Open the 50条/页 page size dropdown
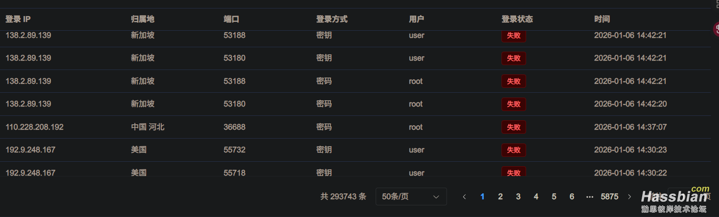 click(x=411, y=197)
